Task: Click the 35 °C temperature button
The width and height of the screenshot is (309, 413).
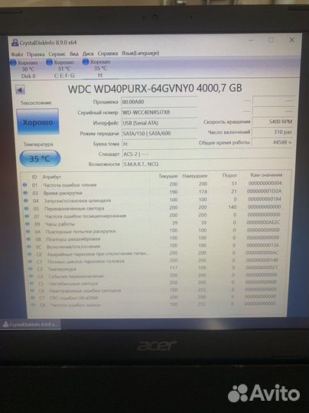Action: coord(40,159)
